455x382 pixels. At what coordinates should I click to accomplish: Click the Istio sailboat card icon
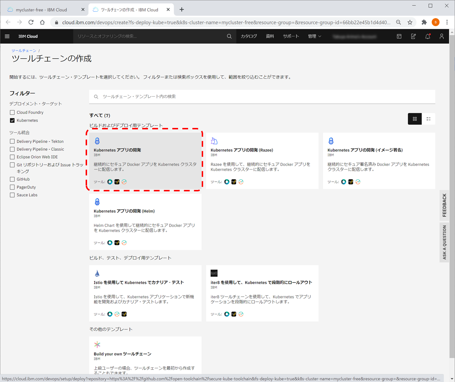point(97,273)
